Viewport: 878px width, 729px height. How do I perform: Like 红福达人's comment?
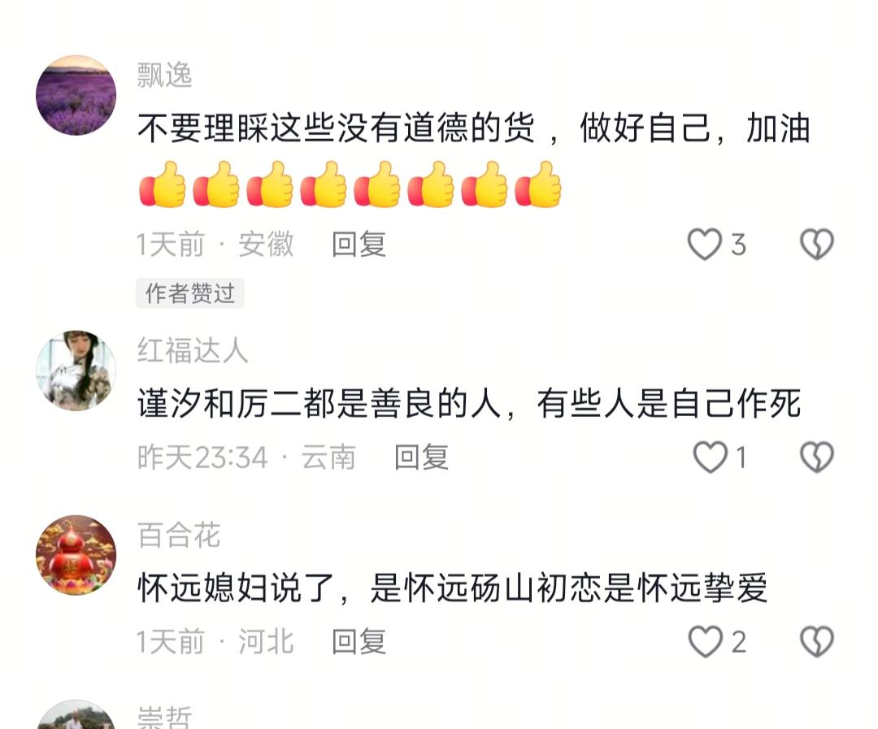click(710, 457)
